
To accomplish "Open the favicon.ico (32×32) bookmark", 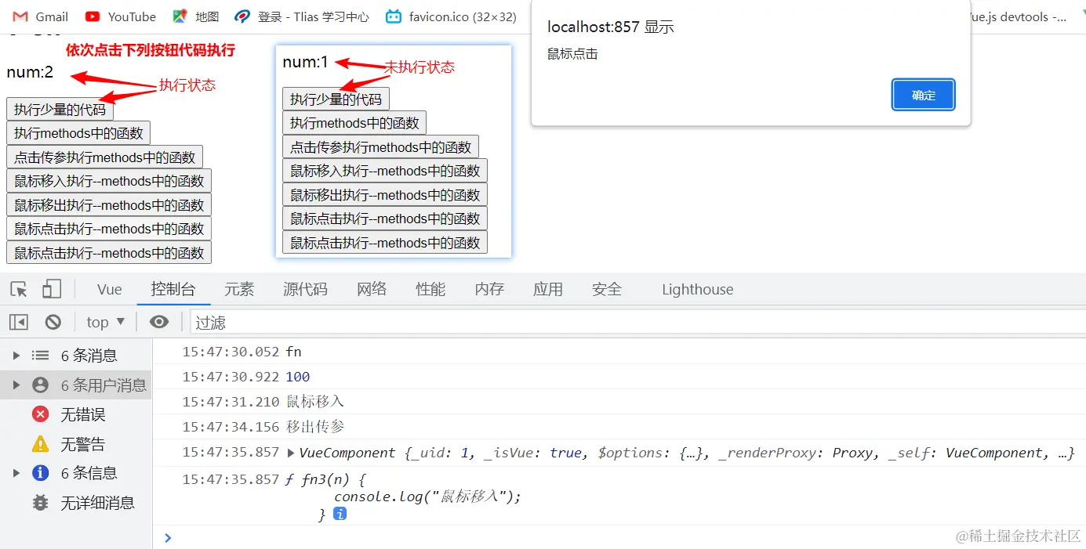I will [x=452, y=16].
